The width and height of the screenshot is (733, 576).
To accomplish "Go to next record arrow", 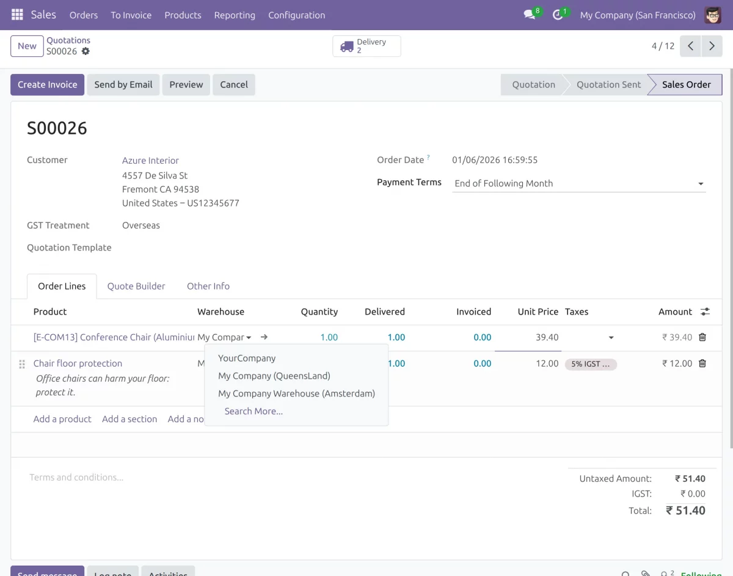I will click(712, 46).
